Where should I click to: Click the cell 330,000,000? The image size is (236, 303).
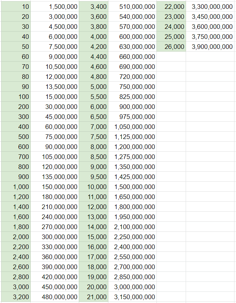click(55, 247)
